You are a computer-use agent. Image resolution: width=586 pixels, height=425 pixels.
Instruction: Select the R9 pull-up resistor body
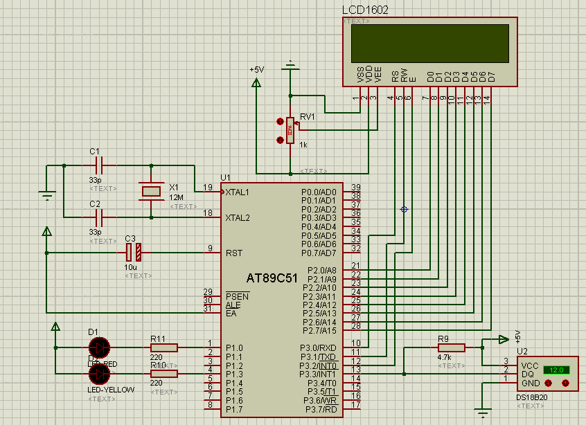click(x=452, y=347)
